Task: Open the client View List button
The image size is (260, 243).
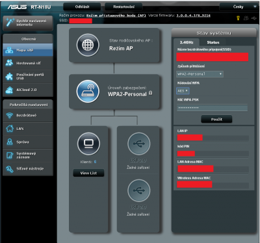Action: (88, 173)
